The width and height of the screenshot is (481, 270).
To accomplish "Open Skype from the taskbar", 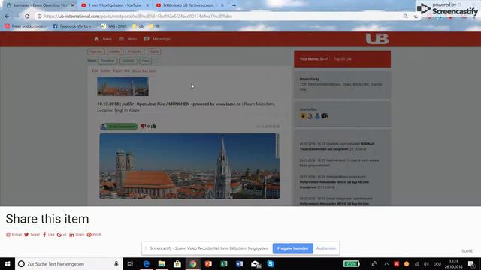I will 271,263.
